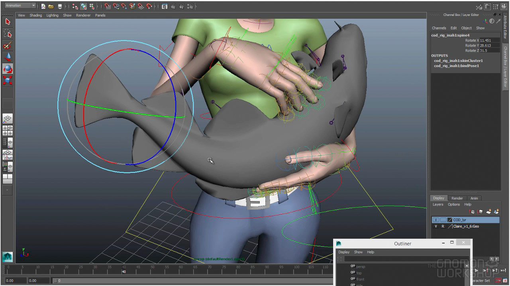The image size is (510, 286).
Task: Open the Shading viewport menu
Action: tap(35, 15)
